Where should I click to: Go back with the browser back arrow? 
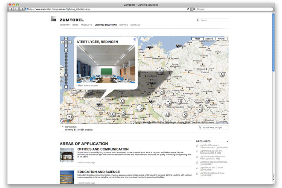pos(11,9)
